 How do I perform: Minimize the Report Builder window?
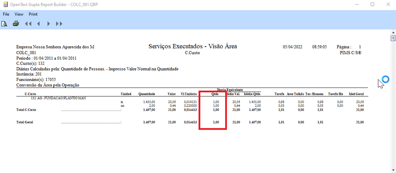[x=357, y=4]
